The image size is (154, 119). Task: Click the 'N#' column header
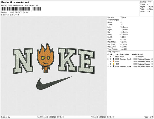111,54
